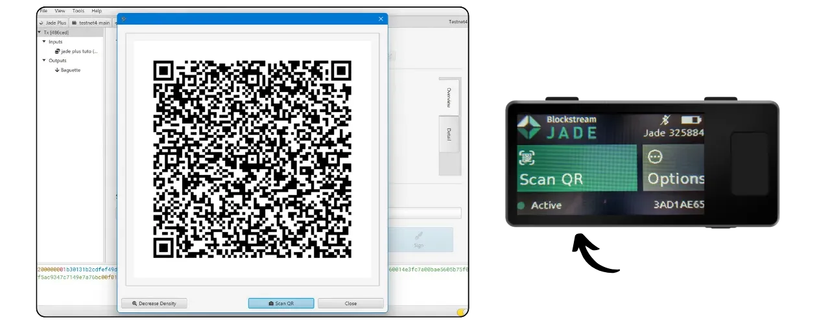Open the File menu
Image resolution: width=830 pixels, height=324 pixels.
point(43,11)
